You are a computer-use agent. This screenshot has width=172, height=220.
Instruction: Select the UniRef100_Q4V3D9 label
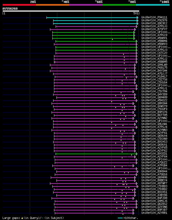(x=154, y=95)
